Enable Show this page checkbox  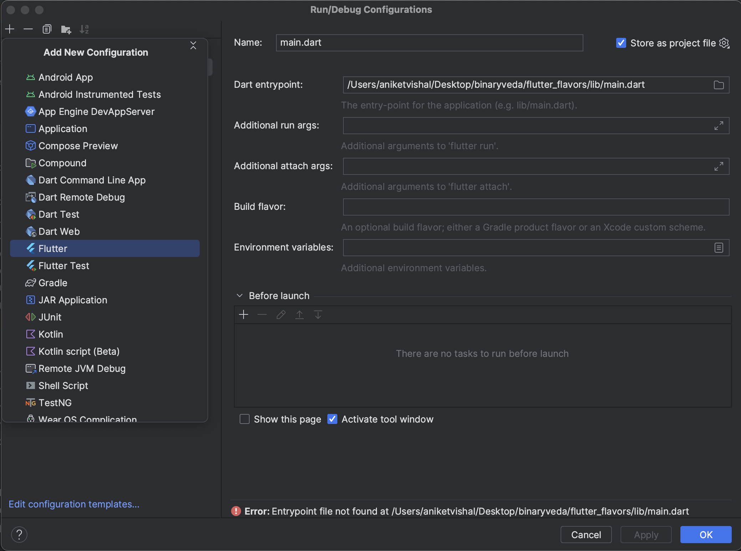[245, 419]
